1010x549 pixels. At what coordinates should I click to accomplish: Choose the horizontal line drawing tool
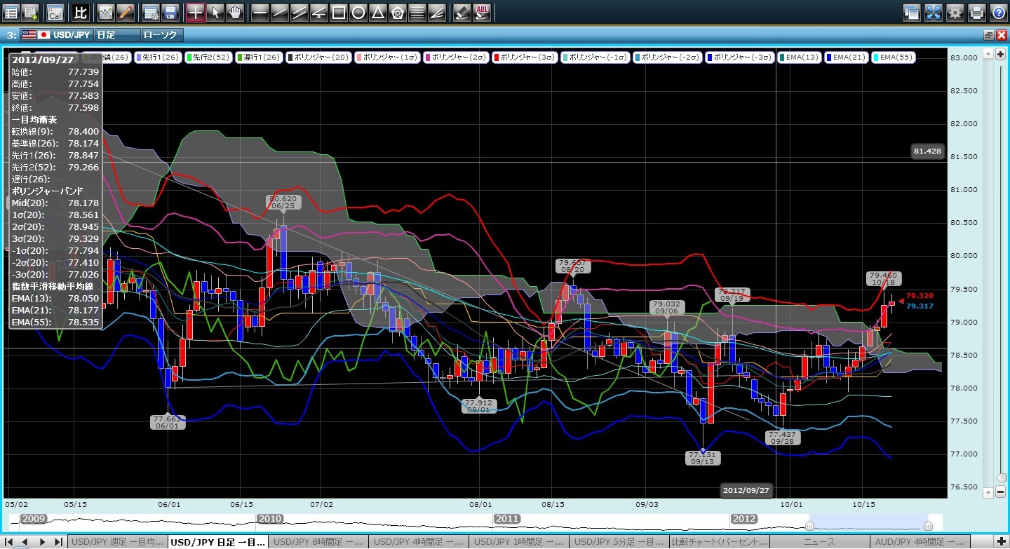pos(260,12)
